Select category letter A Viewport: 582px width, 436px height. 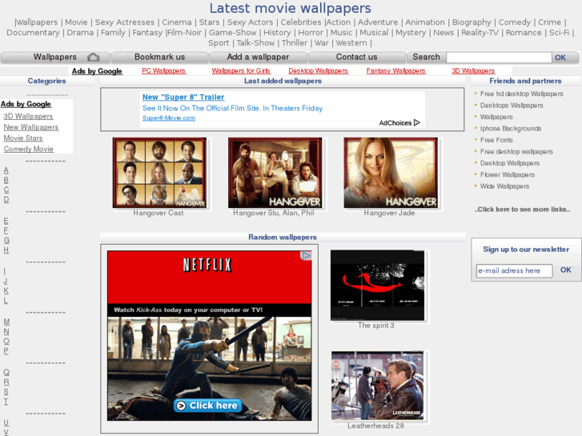tap(6, 170)
